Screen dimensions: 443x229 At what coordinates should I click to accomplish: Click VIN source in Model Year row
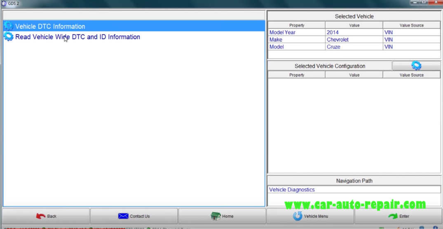(412, 32)
